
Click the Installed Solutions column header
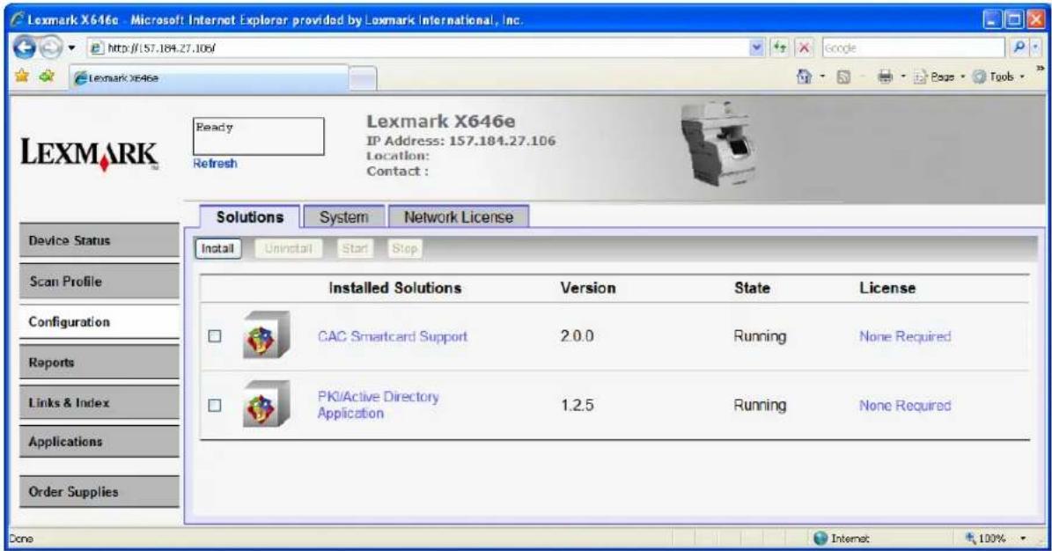[x=395, y=288]
